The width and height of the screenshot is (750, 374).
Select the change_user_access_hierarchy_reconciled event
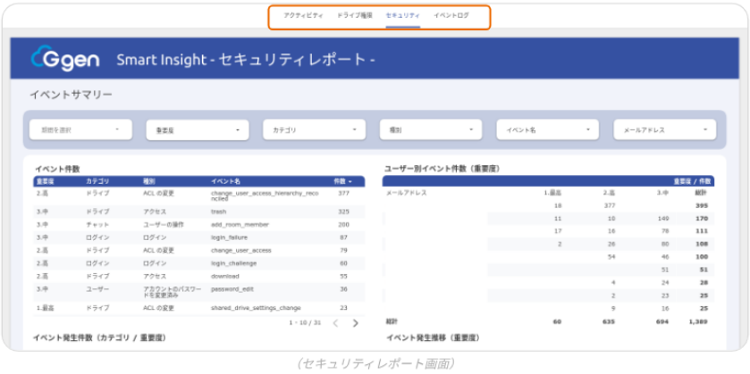pos(265,195)
